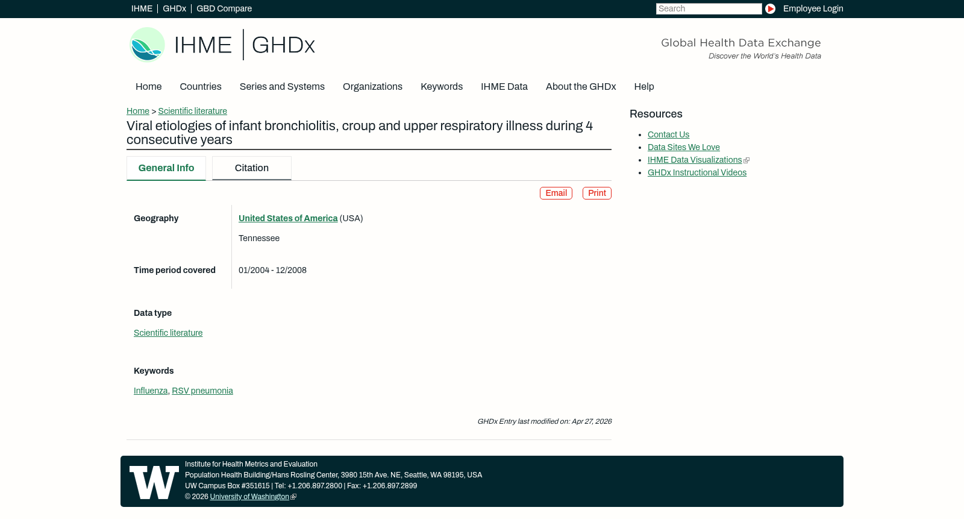Image resolution: width=964 pixels, height=519 pixels.
Task: Click GHDx Entry last modified date text
Action: point(545,422)
